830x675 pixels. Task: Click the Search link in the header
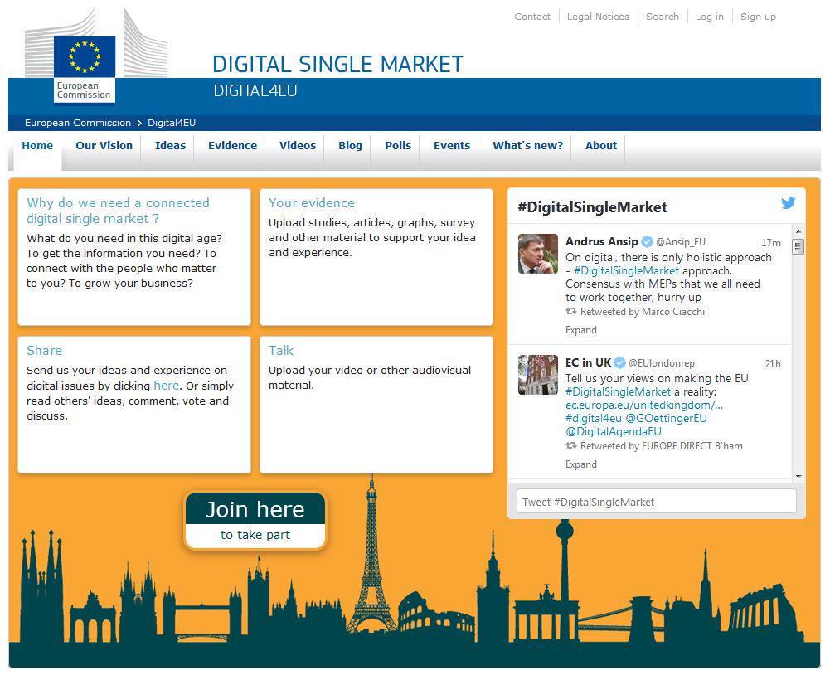[x=662, y=17]
